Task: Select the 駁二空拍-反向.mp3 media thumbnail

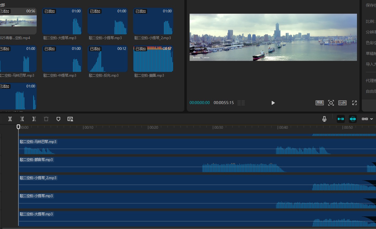Action: point(107,59)
